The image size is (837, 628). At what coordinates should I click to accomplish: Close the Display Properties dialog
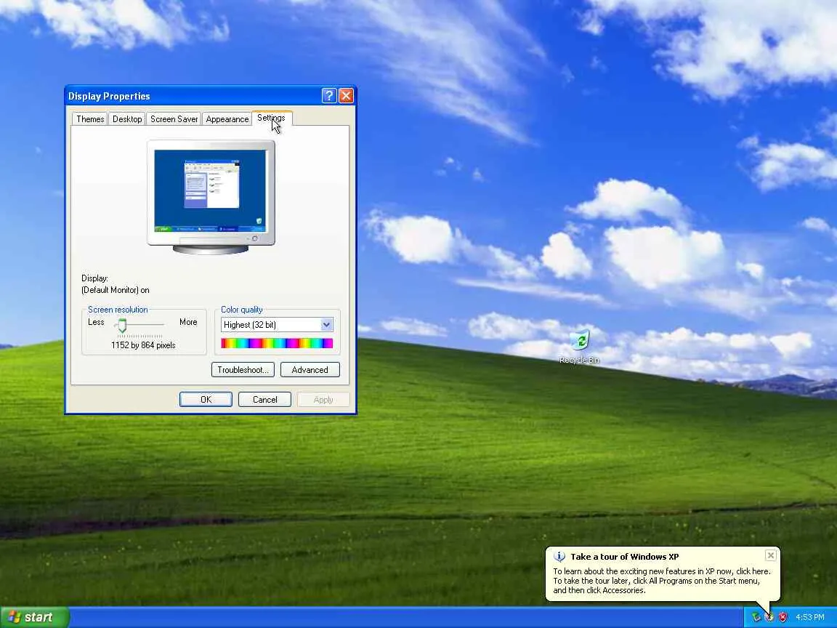[346, 96]
